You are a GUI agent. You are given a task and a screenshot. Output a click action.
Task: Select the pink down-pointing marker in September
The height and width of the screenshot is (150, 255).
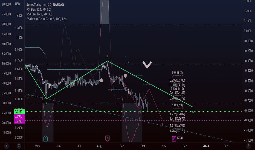(x=125, y=76)
